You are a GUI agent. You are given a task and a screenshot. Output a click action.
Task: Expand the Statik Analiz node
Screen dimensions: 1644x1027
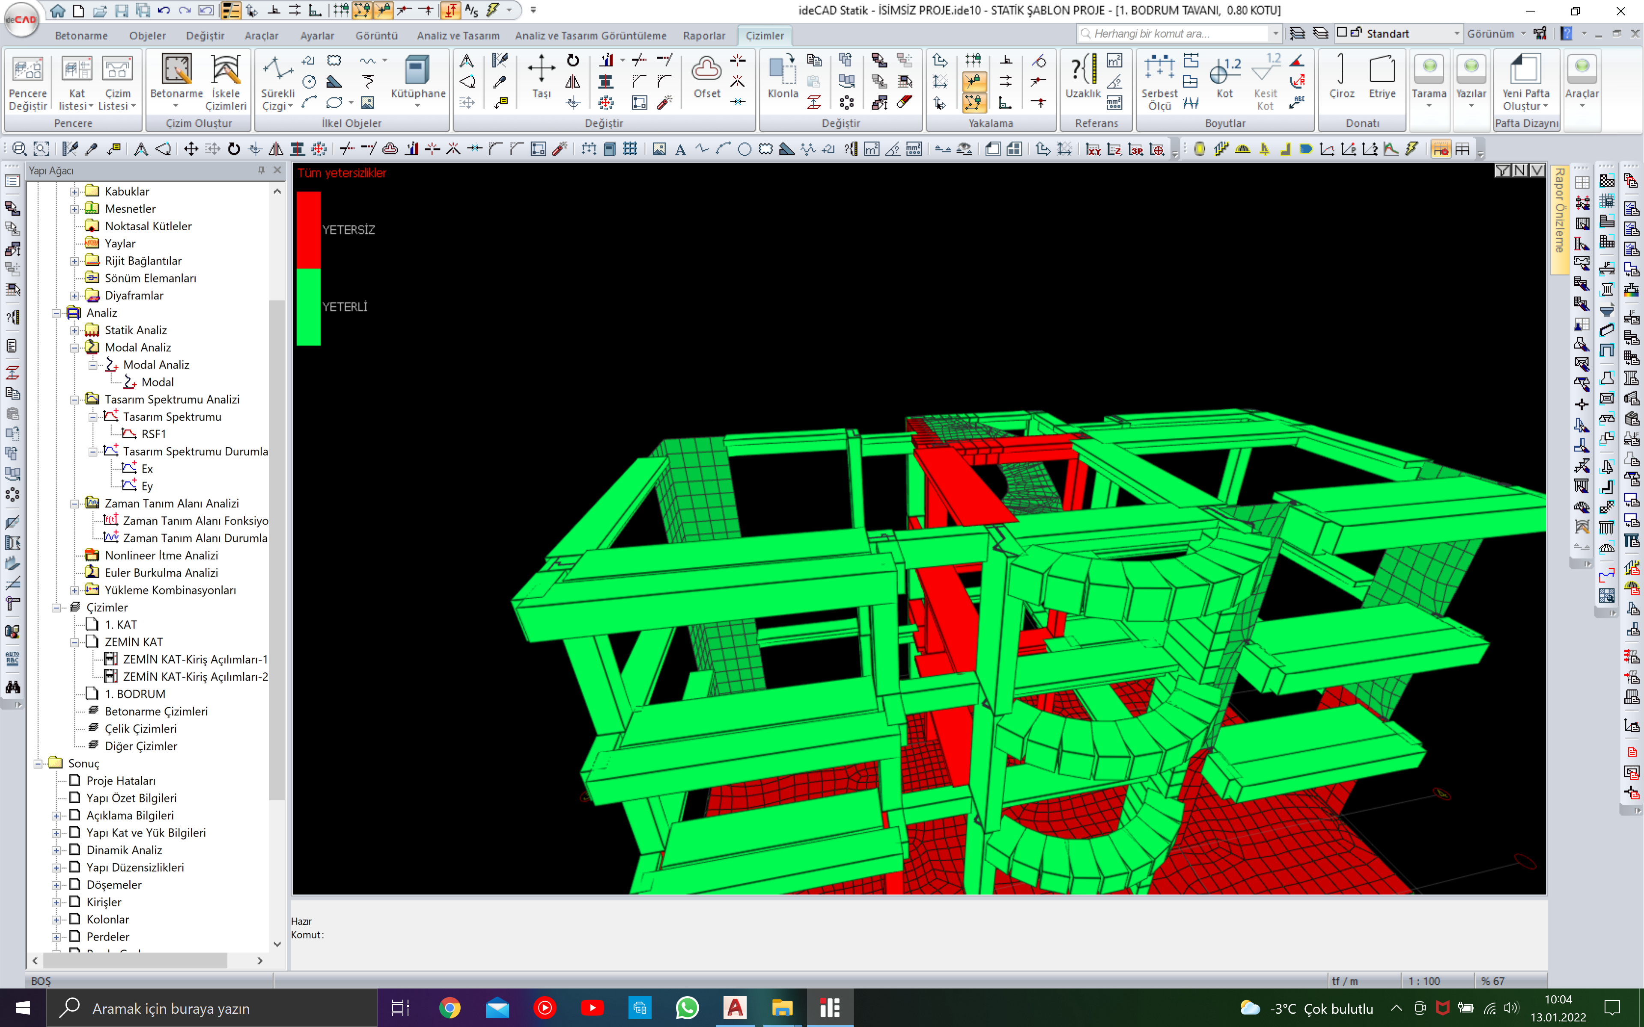click(x=75, y=330)
